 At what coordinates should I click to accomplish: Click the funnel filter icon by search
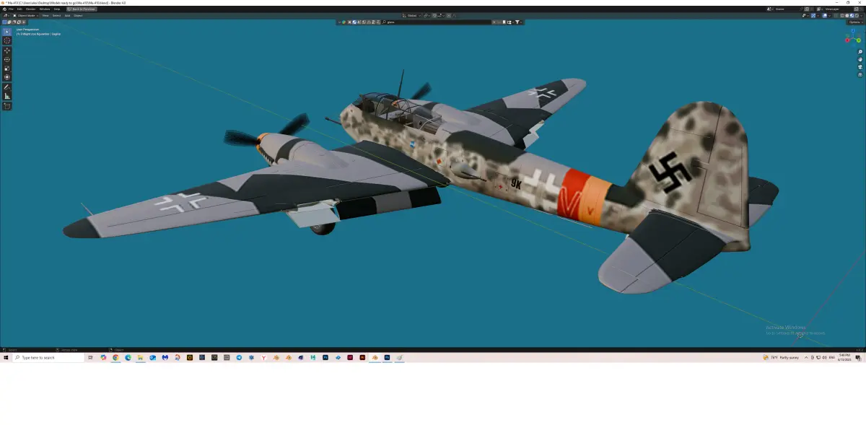[x=517, y=22]
